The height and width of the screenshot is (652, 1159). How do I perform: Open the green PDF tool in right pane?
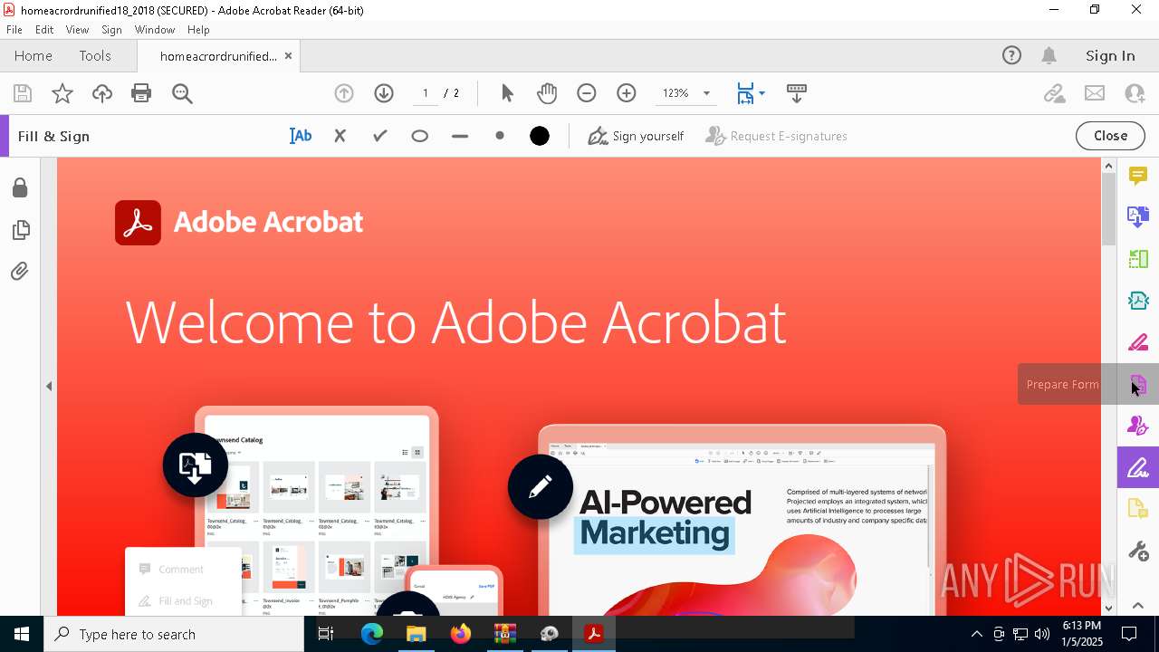(x=1138, y=301)
